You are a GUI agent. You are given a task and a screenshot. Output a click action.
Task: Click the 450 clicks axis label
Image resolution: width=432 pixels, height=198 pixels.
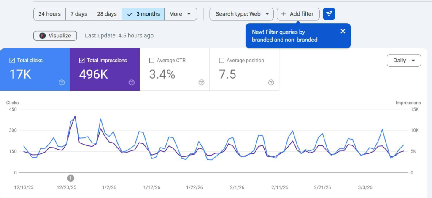click(x=13, y=109)
